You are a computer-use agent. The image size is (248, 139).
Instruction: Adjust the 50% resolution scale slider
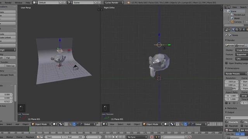232,88
